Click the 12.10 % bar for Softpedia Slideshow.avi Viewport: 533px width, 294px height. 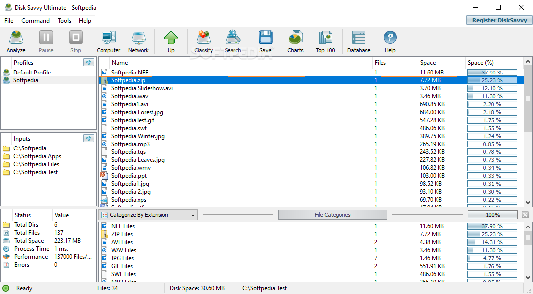coord(492,88)
